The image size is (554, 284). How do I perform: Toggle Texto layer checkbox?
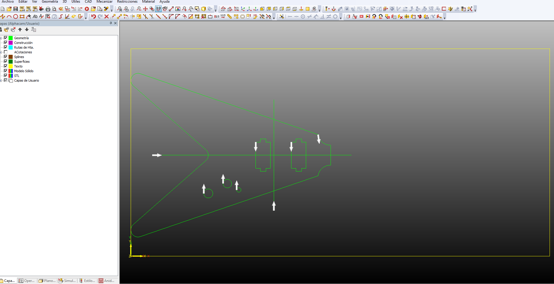click(6, 66)
